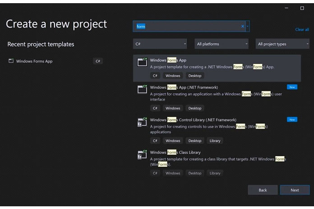This screenshot has height=209, width=314.
Task: Open the C# language filter dropdown
Action: [160, 44]
